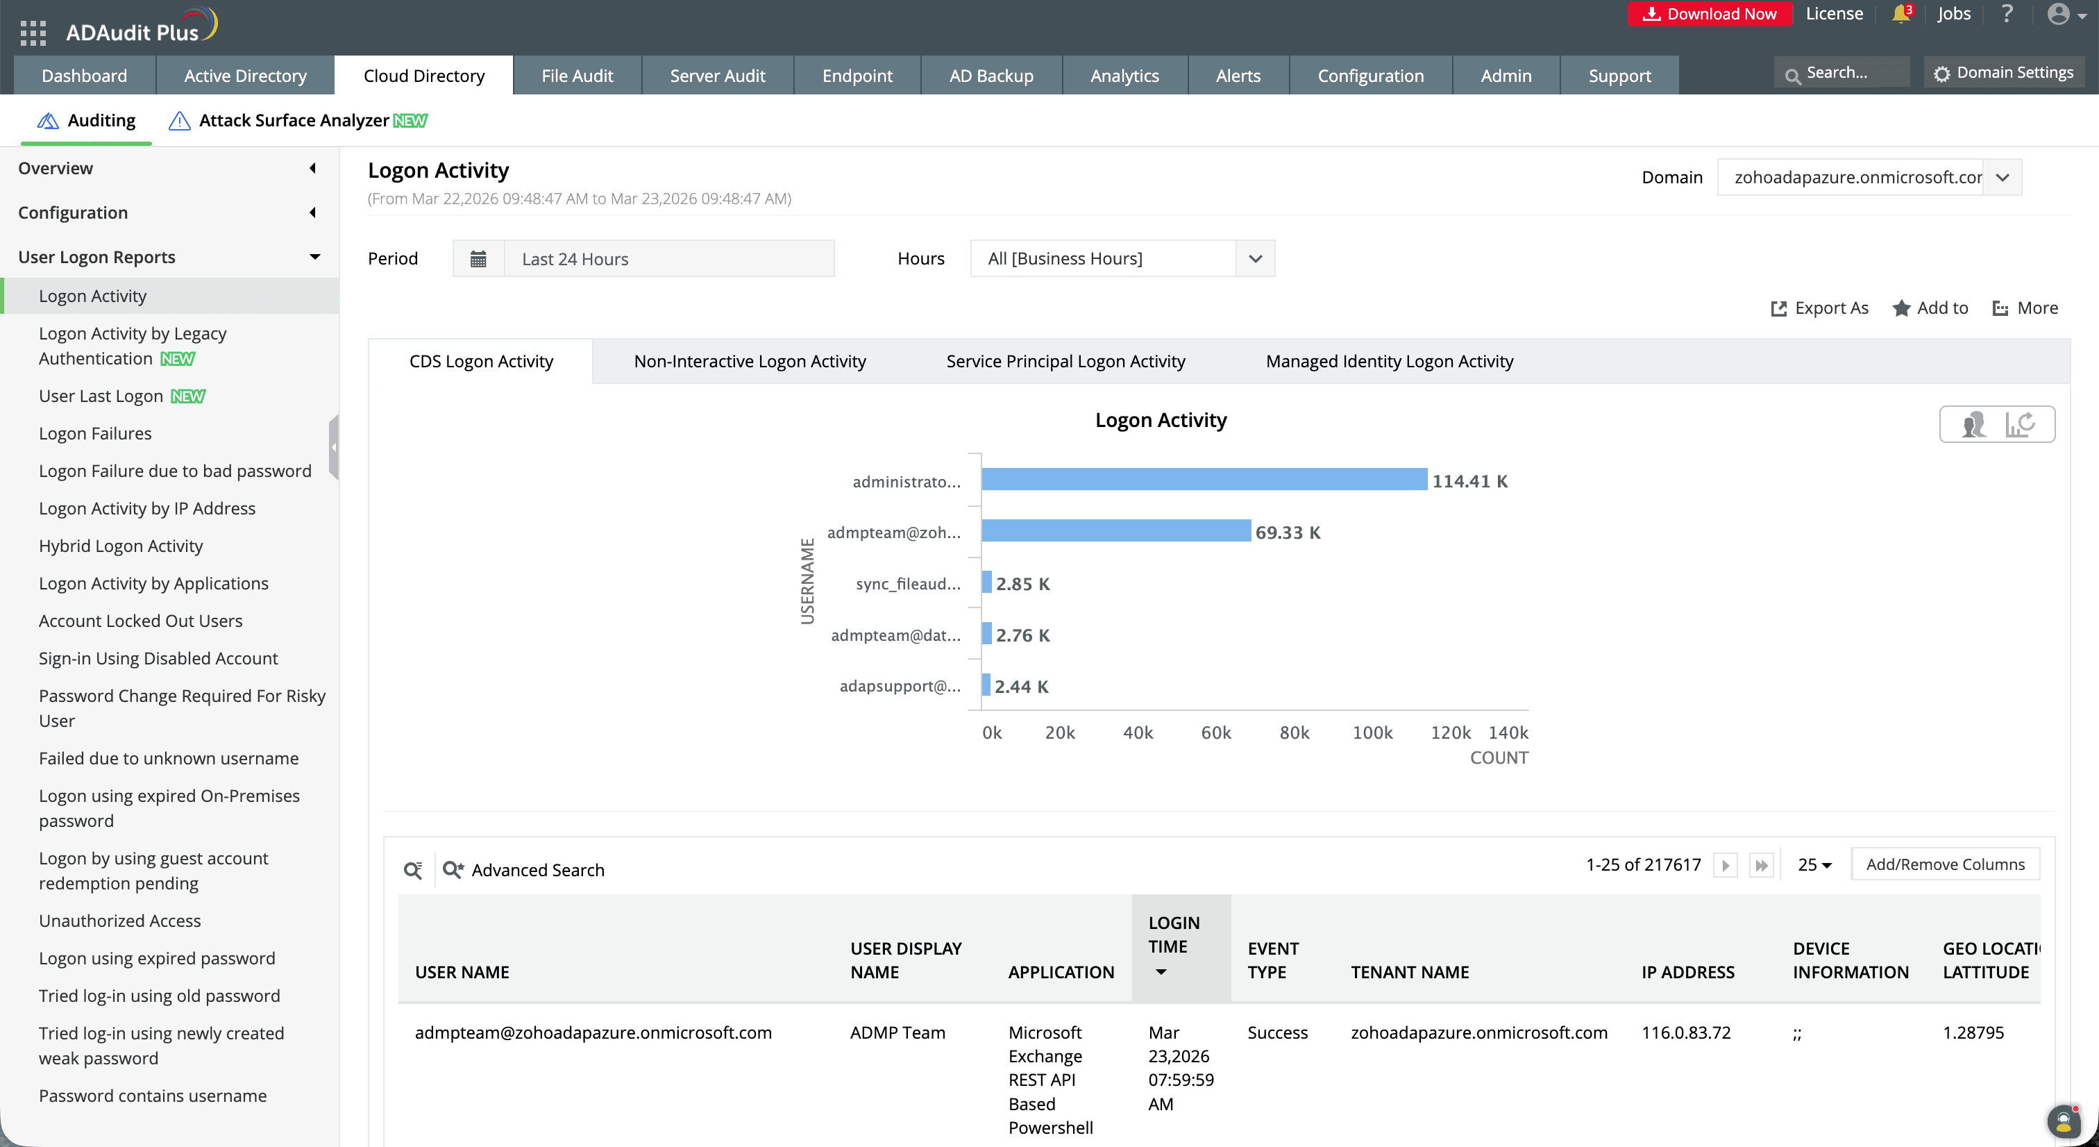Add report to favorites via the star icon
Viewport: 2099px width, 1147px height.
point(1902,308)
